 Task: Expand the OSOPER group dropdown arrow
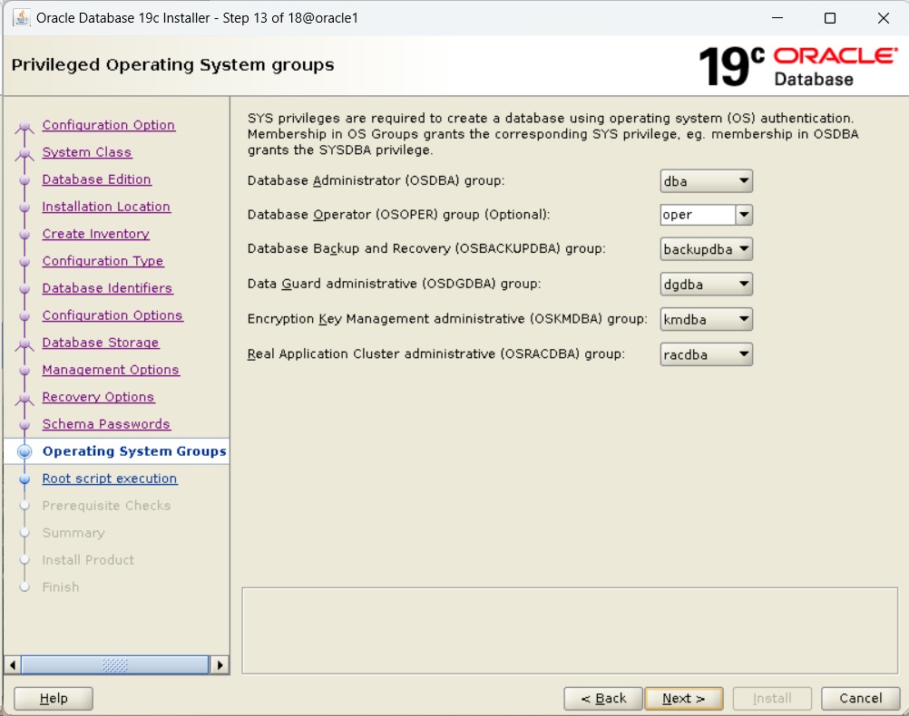point(744,215)
